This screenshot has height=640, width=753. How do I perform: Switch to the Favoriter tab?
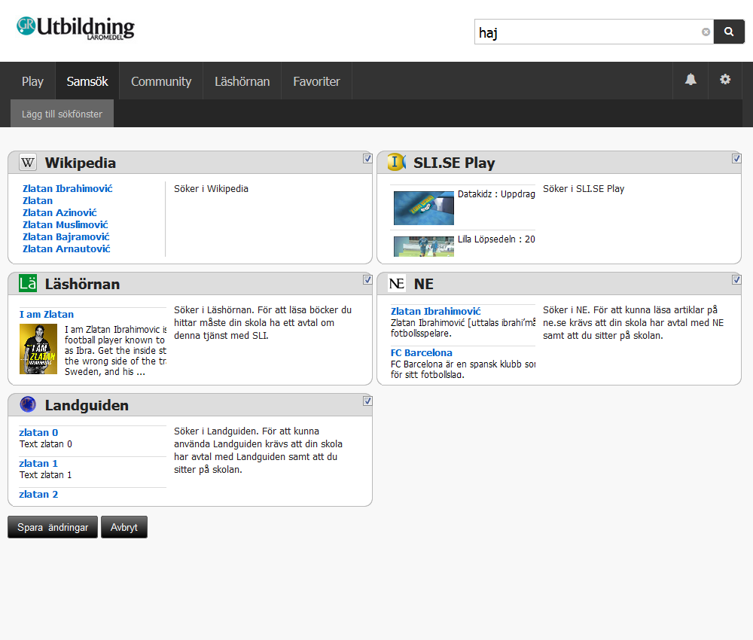pos(316,81)
